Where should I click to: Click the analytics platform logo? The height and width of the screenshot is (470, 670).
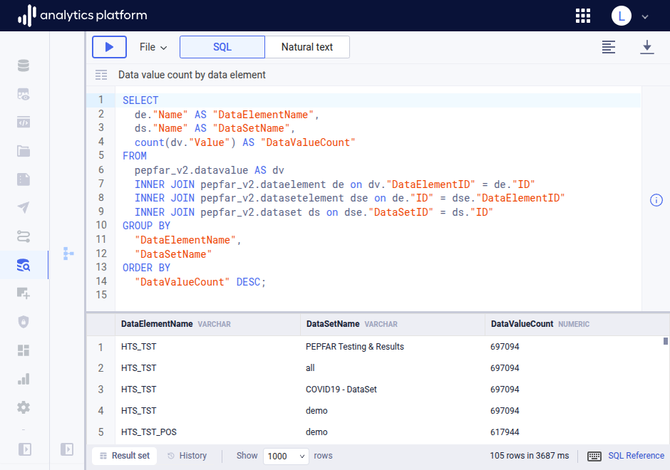(83, 16)
